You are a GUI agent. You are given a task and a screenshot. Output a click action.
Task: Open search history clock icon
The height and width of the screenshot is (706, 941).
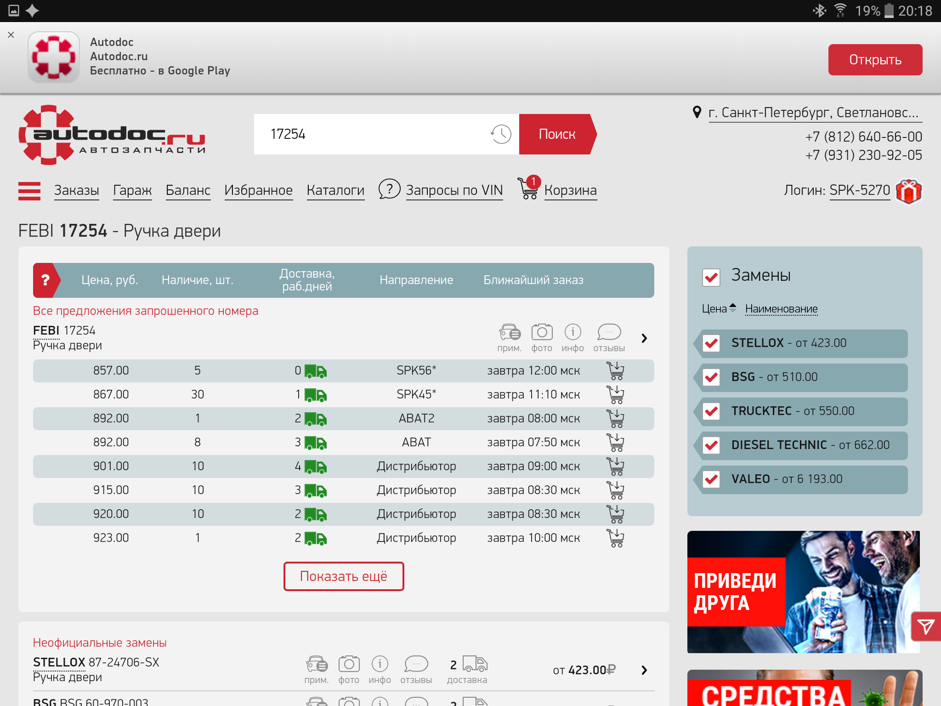(501, 134)
